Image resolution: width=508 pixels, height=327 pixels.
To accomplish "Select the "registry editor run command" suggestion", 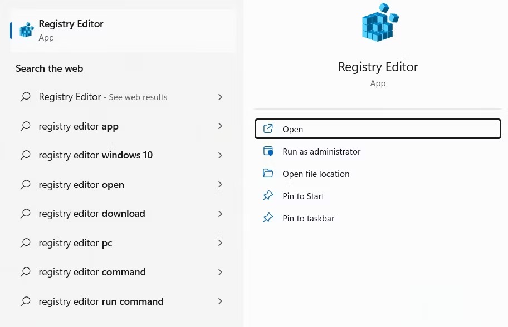I will [123, 301].
